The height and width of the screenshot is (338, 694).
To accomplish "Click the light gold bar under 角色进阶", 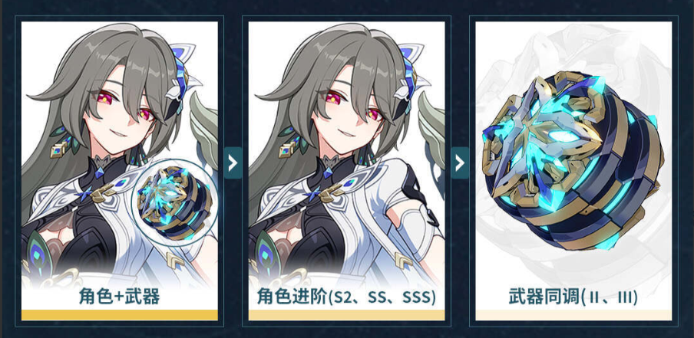I will click(x=346, y=315).
